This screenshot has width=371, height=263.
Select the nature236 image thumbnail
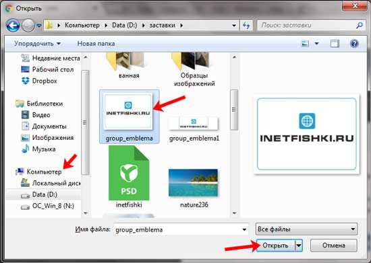point(193,183)
